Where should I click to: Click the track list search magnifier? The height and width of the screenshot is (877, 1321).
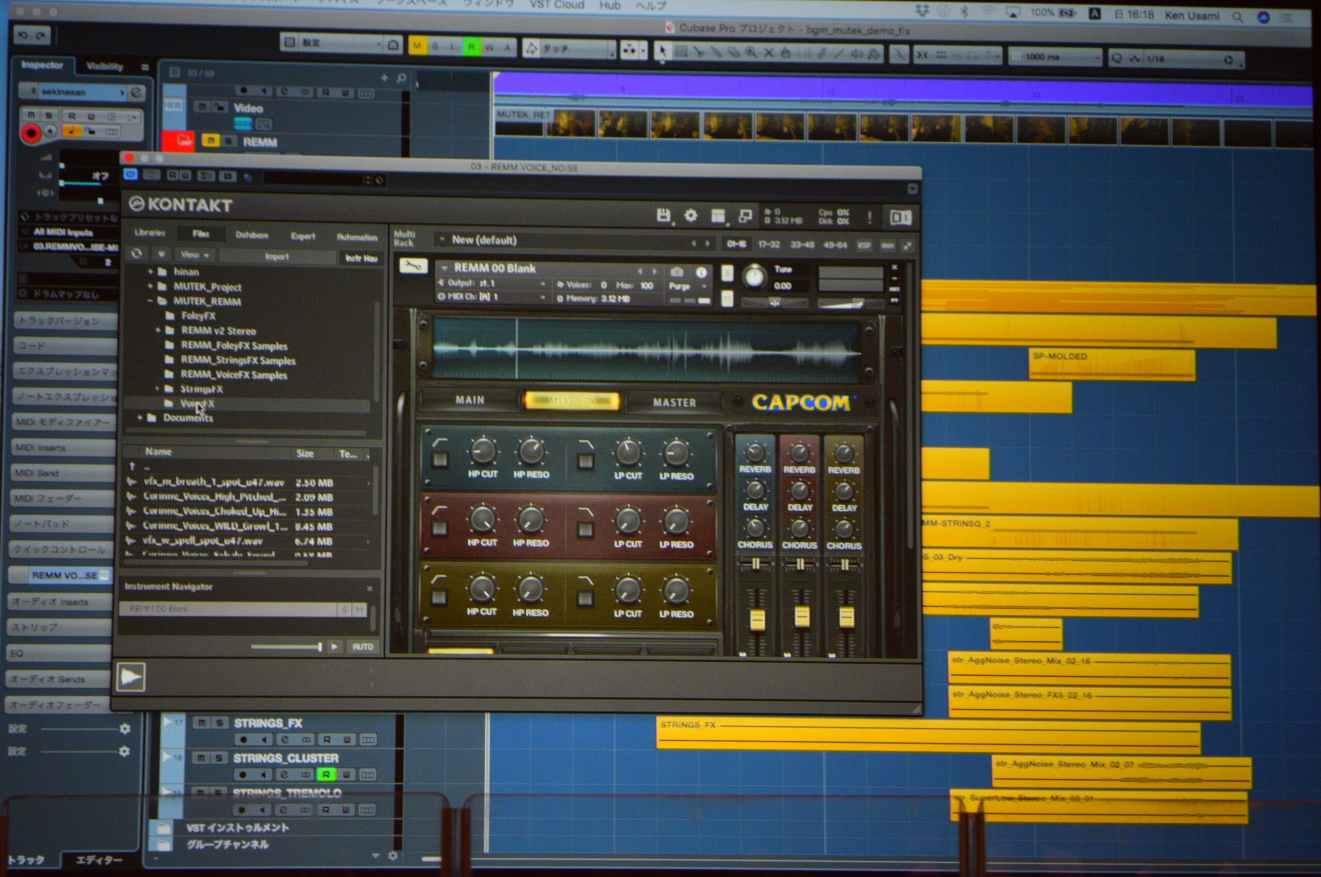pos(401,78)
